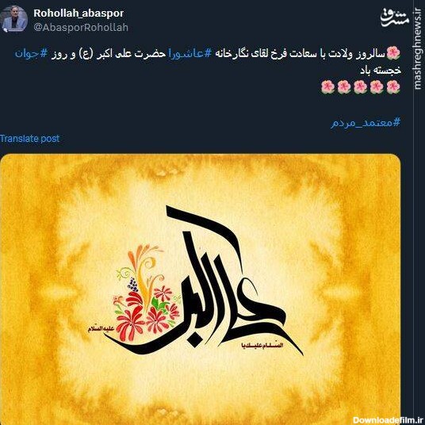425x425 pixels.
Task: Click the mashreghnews.ir vertical watermark text
Action: click(x=418, y=48)
